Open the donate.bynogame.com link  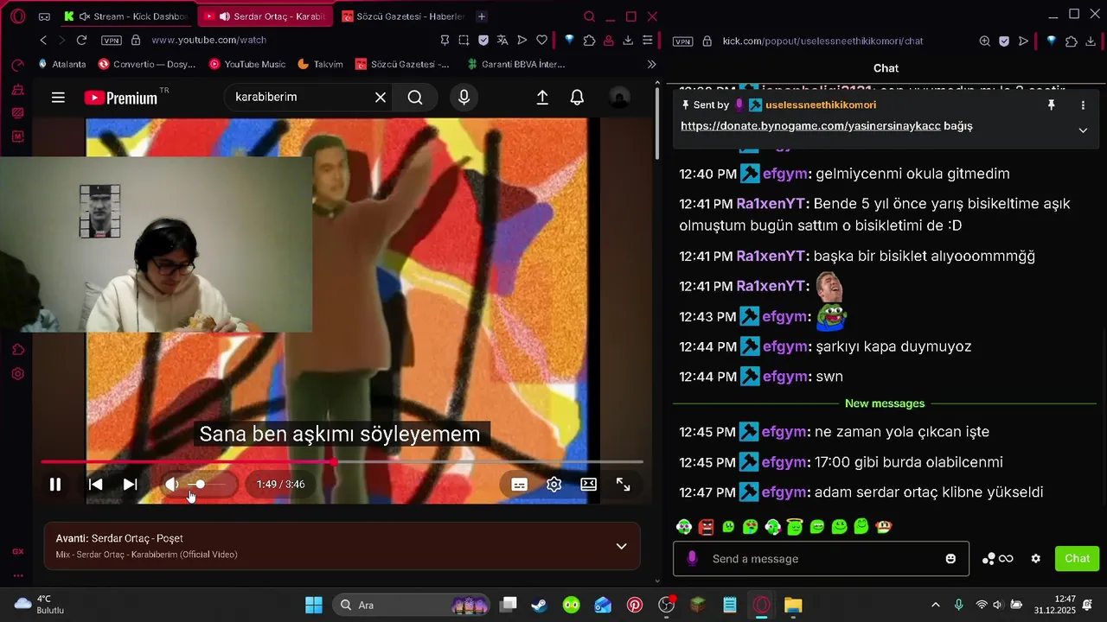click(x=810, y=126)
